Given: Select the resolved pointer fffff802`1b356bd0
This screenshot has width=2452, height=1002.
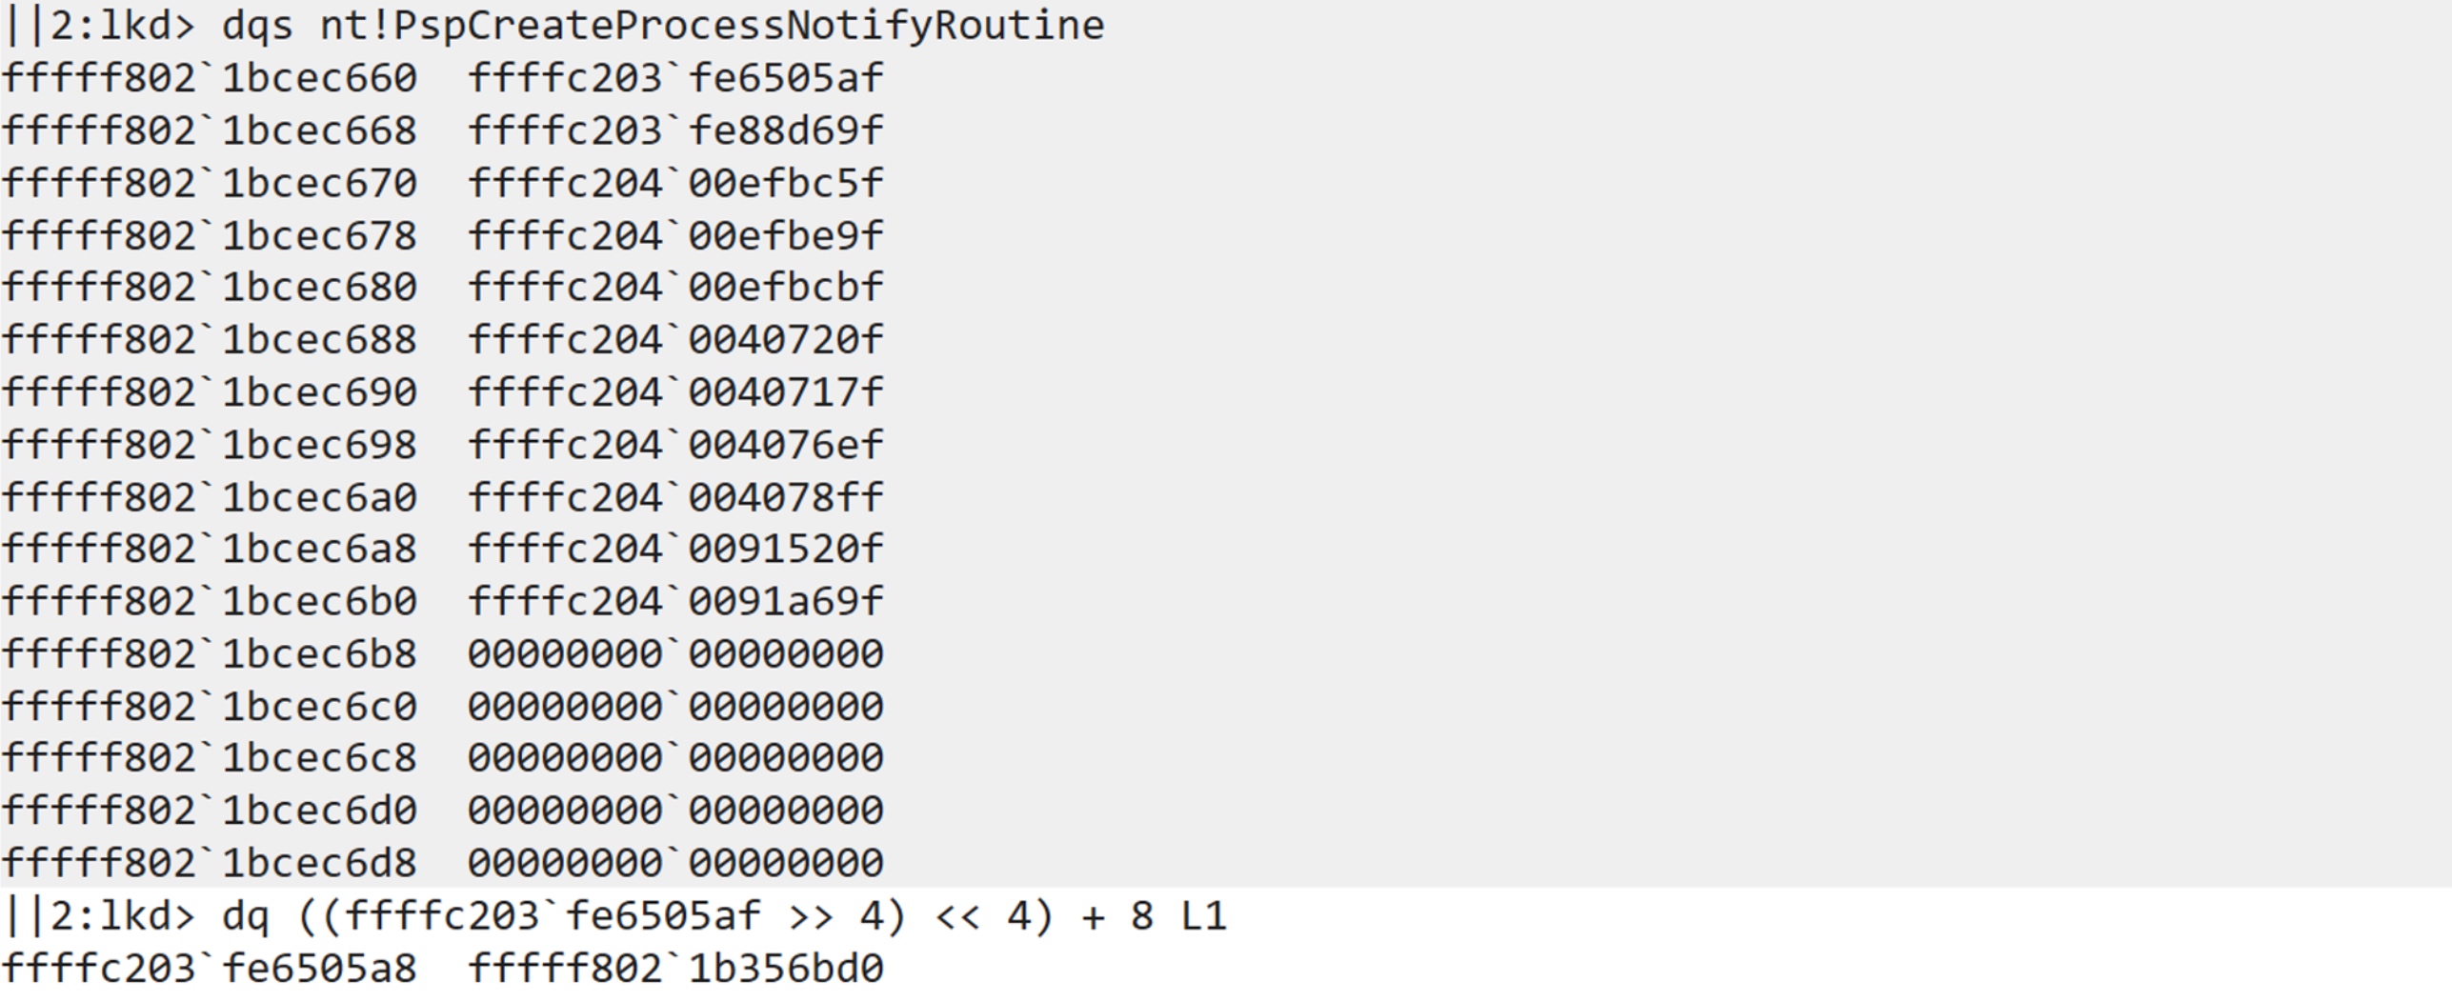Looking at the screenshot, I should coord(675,969).
